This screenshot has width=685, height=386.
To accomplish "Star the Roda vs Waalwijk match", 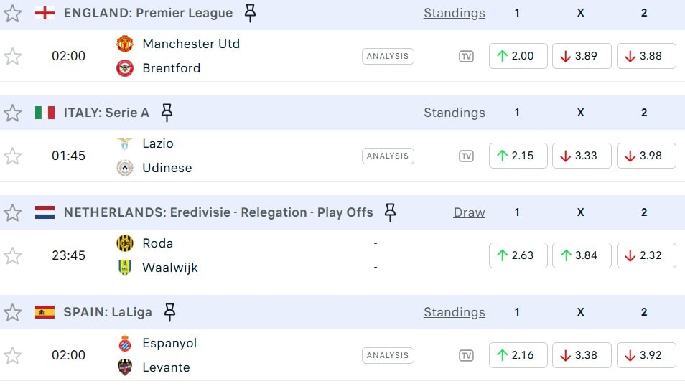I will (x=12, y=255).
